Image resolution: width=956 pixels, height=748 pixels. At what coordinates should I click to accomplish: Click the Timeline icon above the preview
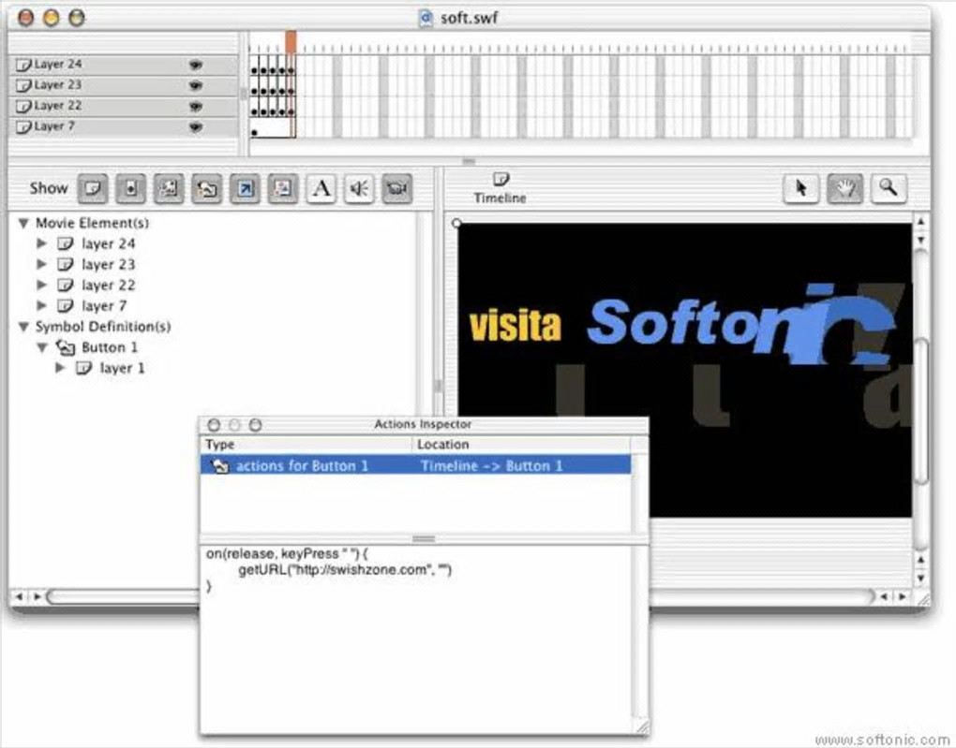click(x=500, y=179)
